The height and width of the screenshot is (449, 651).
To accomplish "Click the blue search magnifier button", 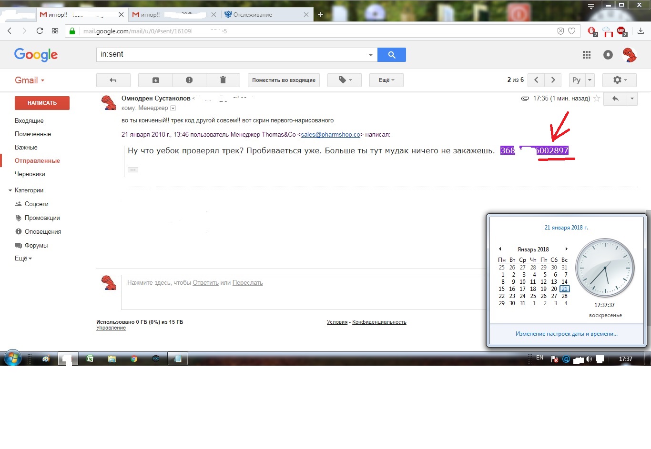I will pos(391,55).
